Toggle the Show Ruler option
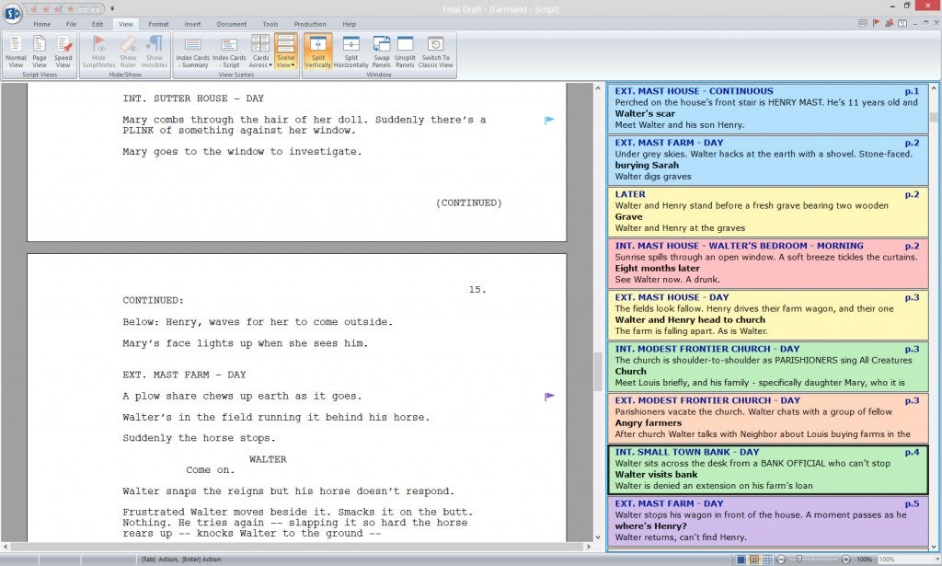 click(128, 51)
